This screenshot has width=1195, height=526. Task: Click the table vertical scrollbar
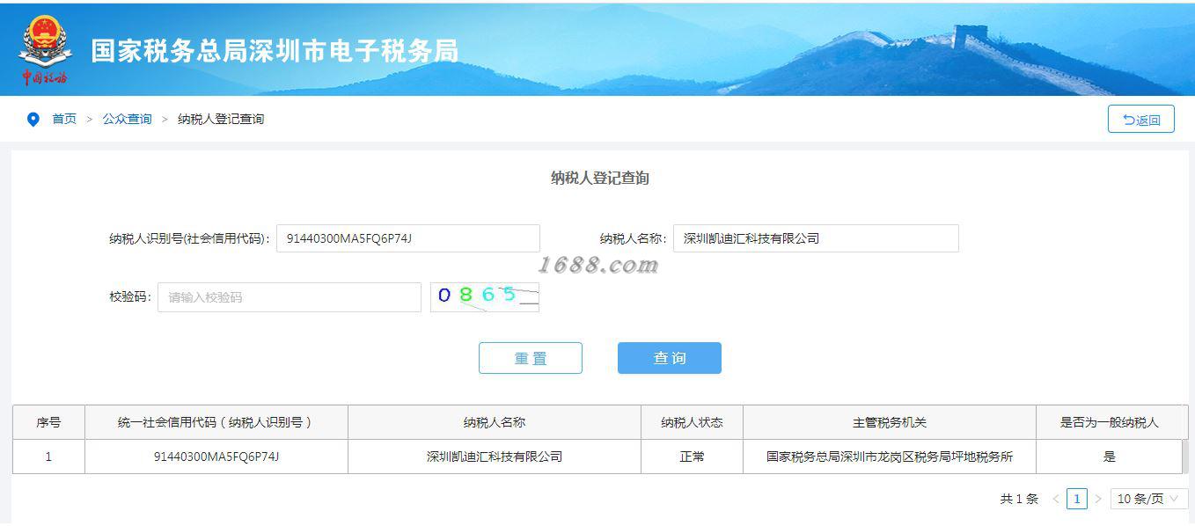coord(1184,457)
